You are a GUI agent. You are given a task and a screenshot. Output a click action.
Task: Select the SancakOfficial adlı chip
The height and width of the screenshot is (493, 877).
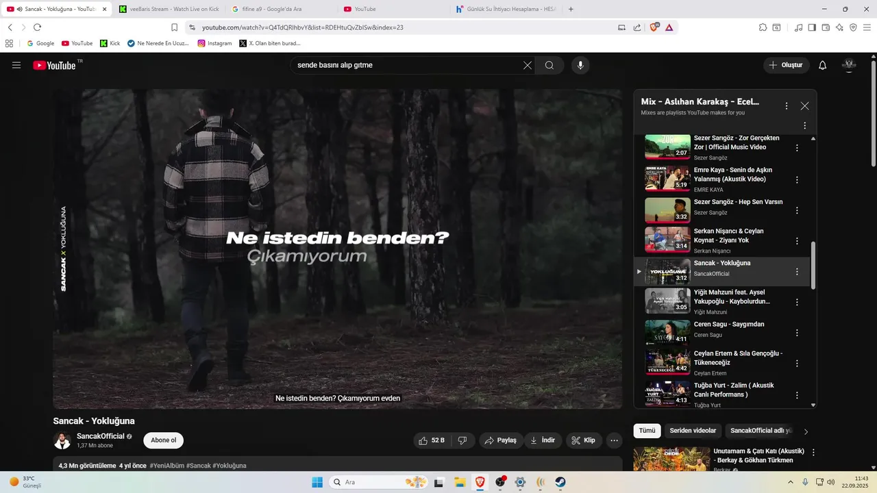coord(761,431)
